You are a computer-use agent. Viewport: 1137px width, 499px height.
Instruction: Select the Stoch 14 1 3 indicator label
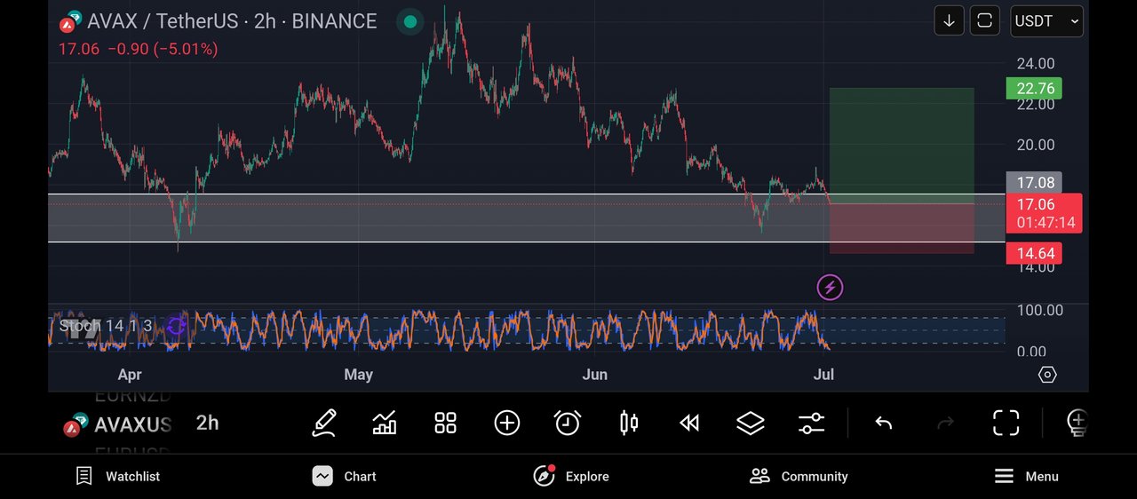(106, 326)
